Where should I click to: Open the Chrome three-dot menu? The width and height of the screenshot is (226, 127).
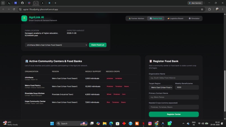223,9
